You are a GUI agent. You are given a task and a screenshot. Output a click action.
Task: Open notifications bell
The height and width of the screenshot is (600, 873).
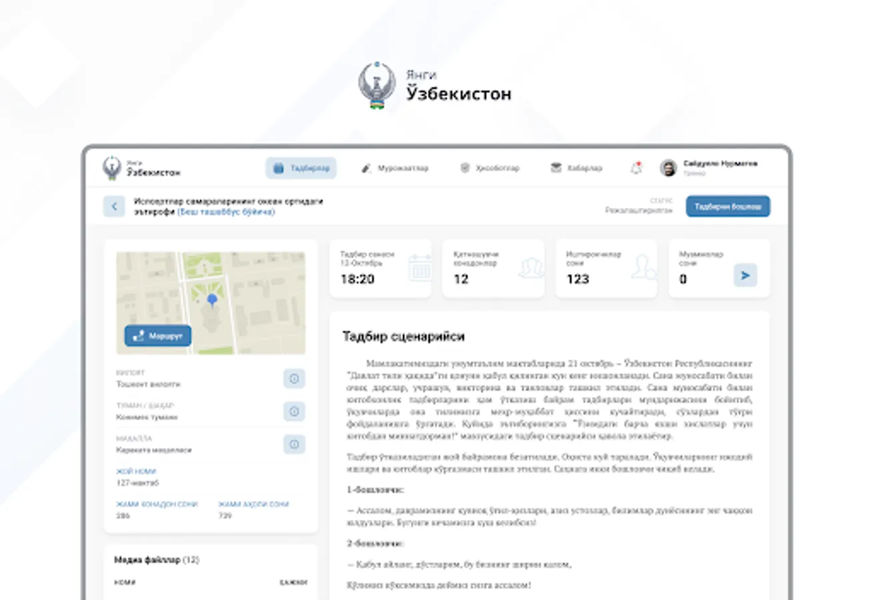636,168
